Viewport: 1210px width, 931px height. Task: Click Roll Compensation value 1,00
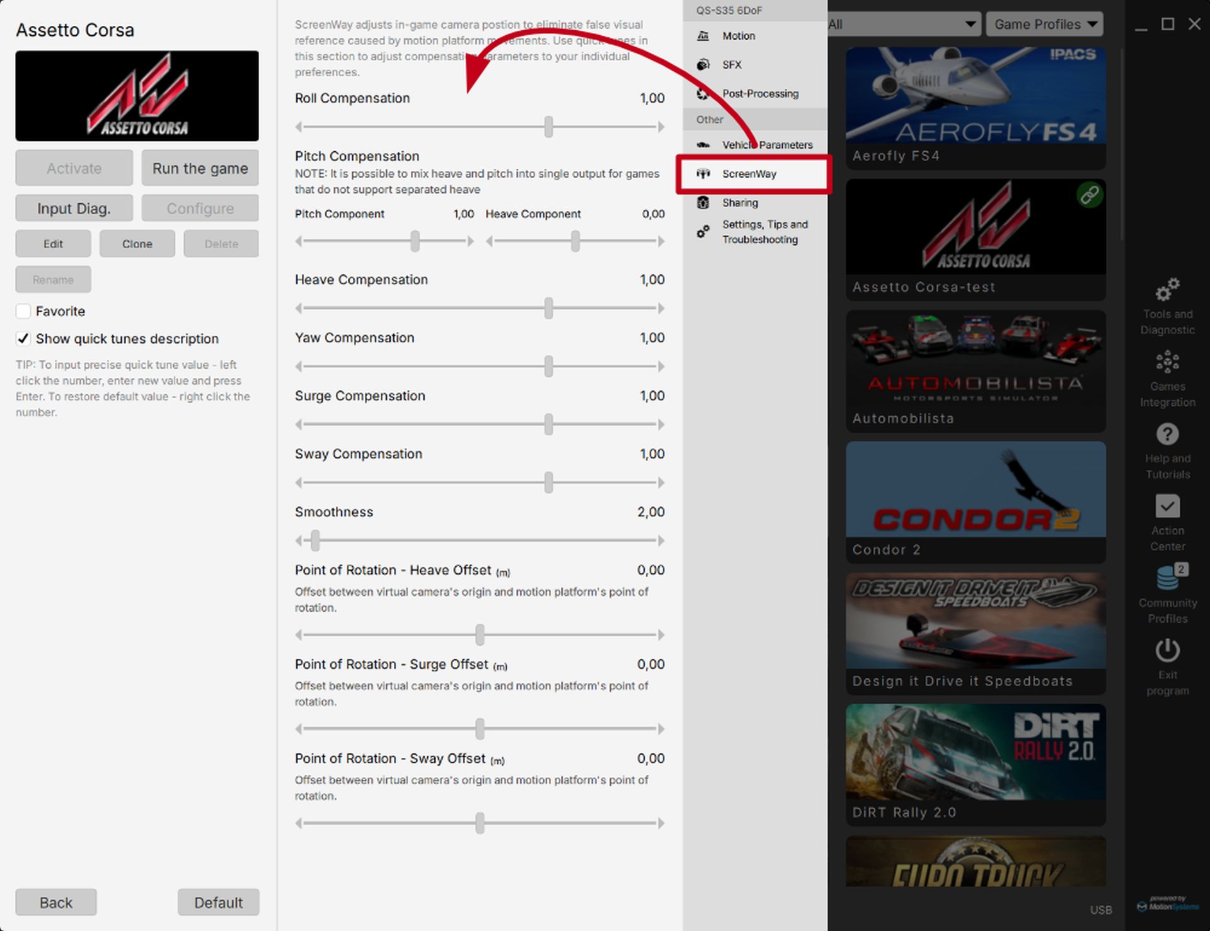coord(652,98)
